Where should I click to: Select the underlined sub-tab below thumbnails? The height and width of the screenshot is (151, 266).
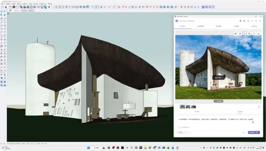[x=240, y=111]
